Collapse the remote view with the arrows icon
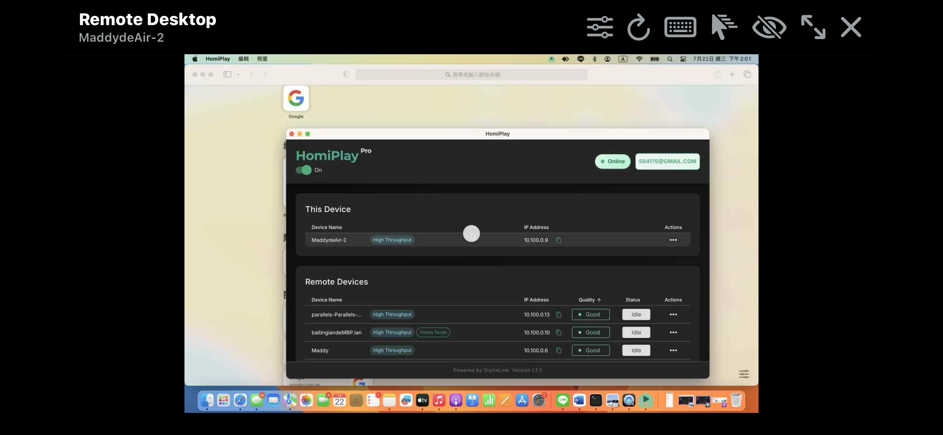Image resolution: width=943 pixels, height=435 pixels. (x=813, y=27)
